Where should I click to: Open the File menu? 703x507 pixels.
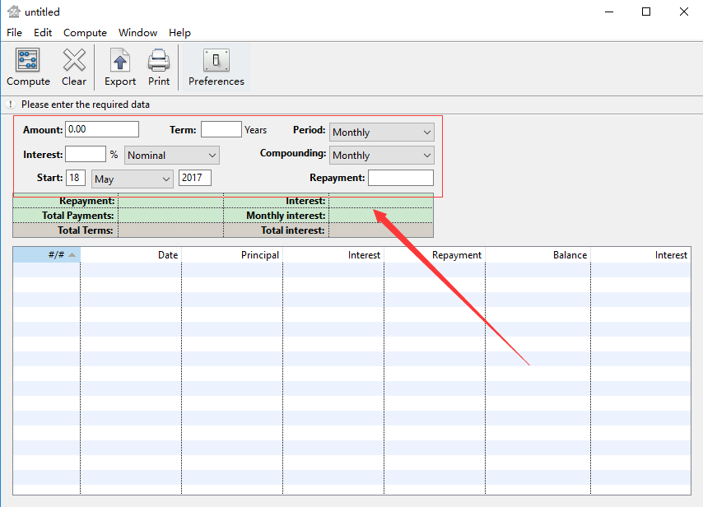(x=13, y=33)
